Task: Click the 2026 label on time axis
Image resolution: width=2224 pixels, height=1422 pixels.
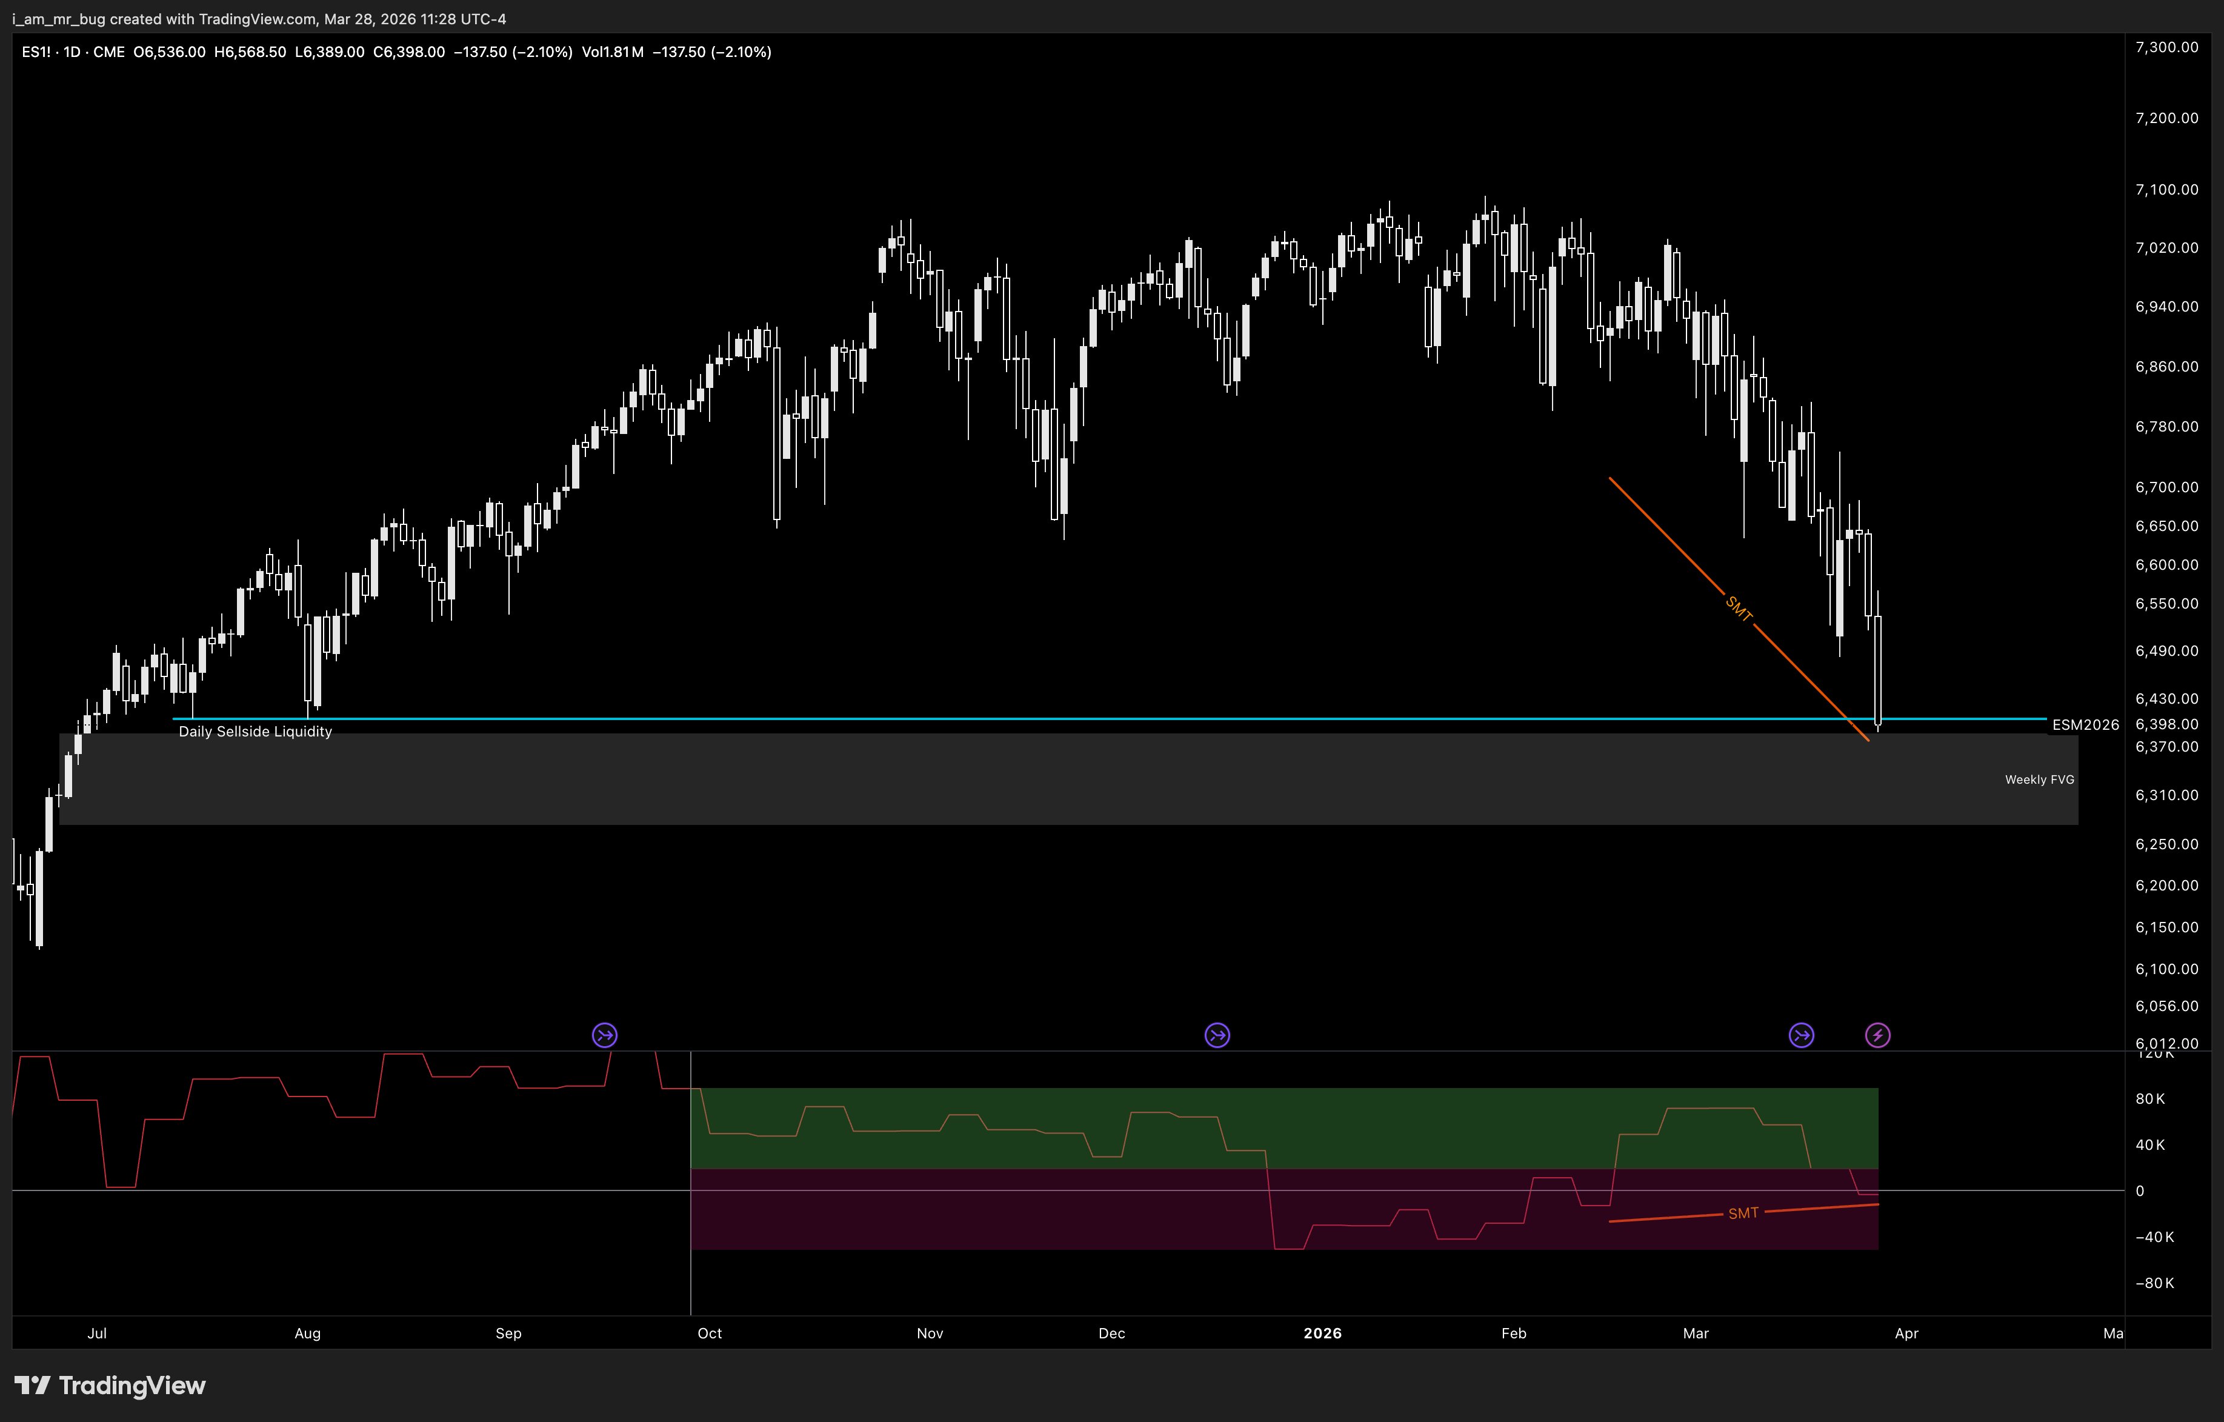Action: [1322, 1334]
